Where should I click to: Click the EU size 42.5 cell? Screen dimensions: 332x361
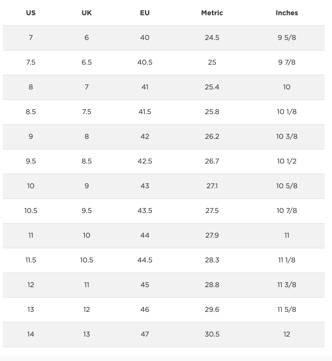pyautogui.click(x=145, y=161)
